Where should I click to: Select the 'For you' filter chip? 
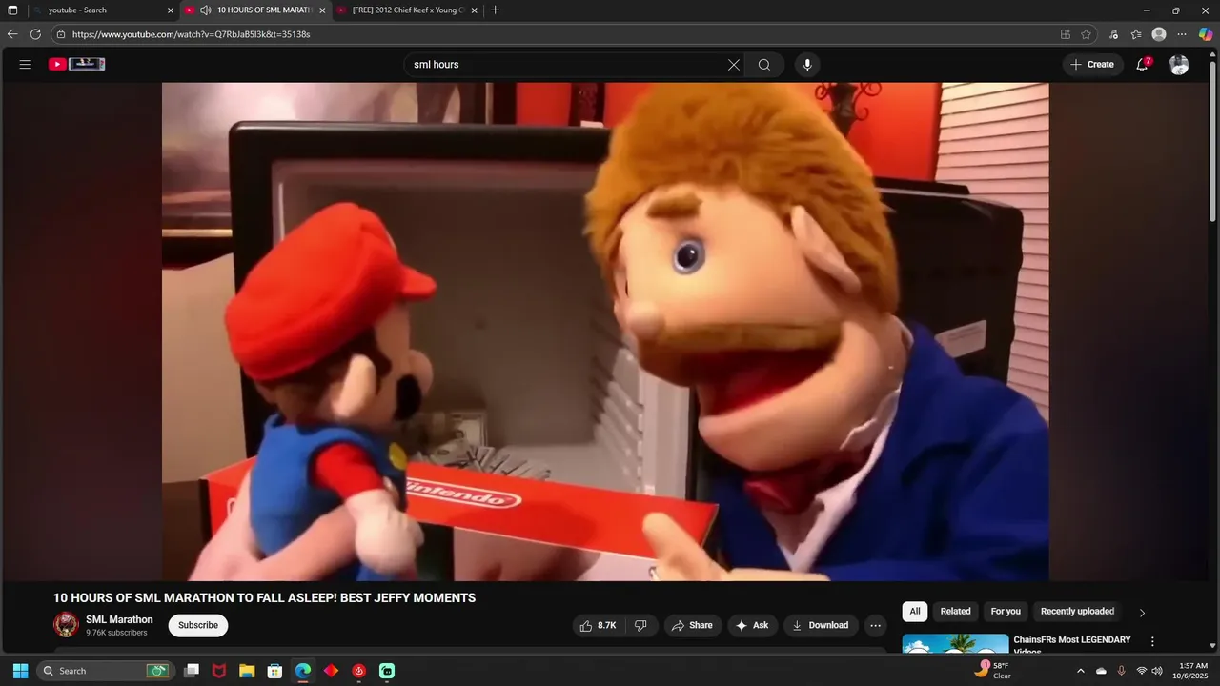pyautogui.click(x=1006, y=612)
